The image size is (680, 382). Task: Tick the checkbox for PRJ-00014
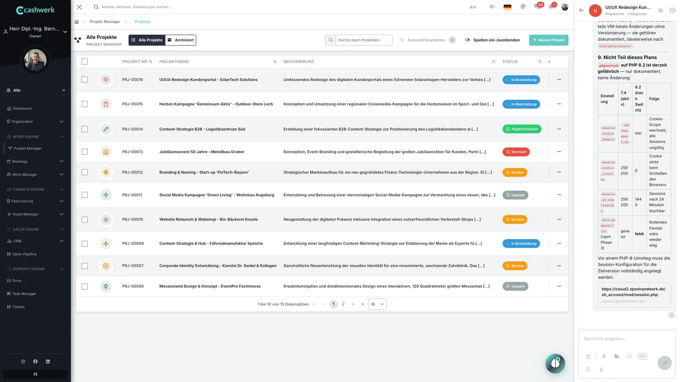pyautogui.click(x=85, y=129)
